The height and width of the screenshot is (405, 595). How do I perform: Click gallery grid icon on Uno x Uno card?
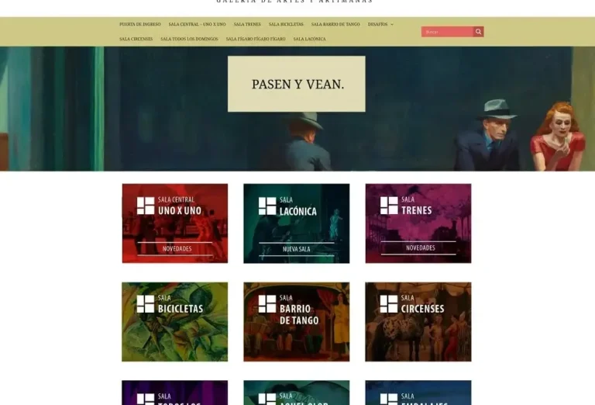[146, 206]
